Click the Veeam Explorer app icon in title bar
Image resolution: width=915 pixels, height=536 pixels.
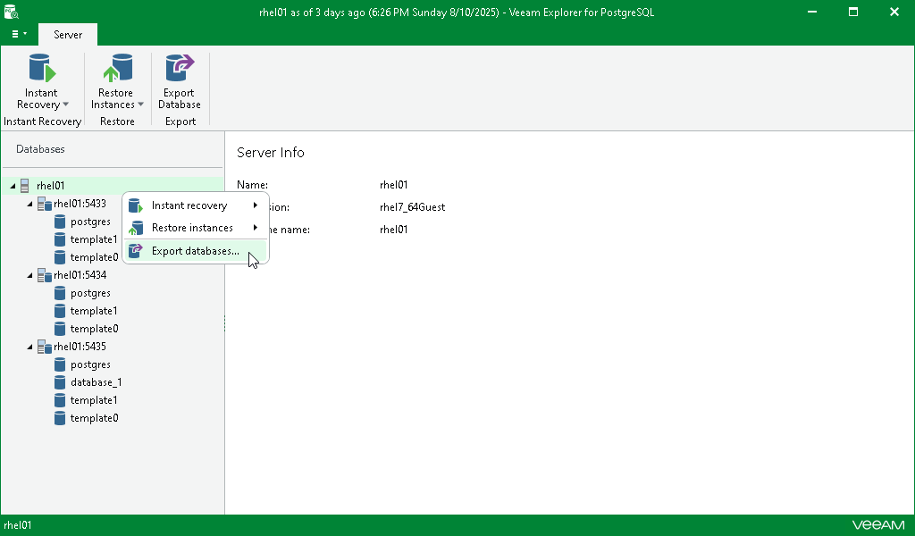[11, 12]
